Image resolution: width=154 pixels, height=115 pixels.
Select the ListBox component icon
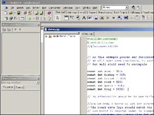(x=120, y=18)
